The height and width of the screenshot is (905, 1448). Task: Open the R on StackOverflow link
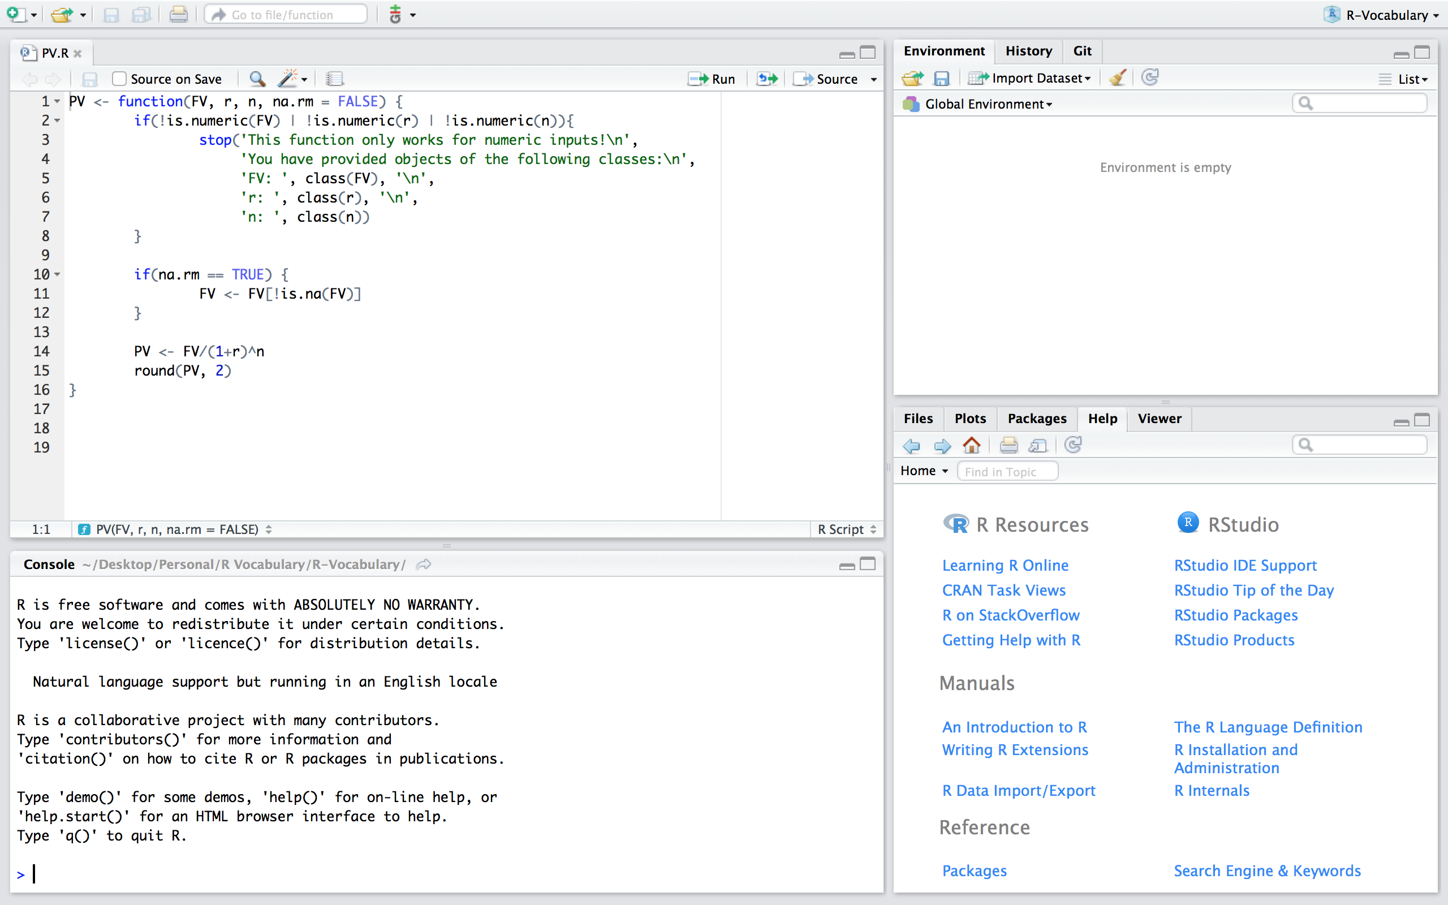tap(1011, 615)
